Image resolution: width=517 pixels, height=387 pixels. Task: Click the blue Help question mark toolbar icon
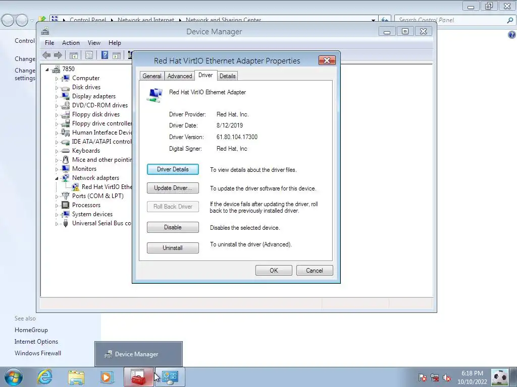[x=105, y=55]
